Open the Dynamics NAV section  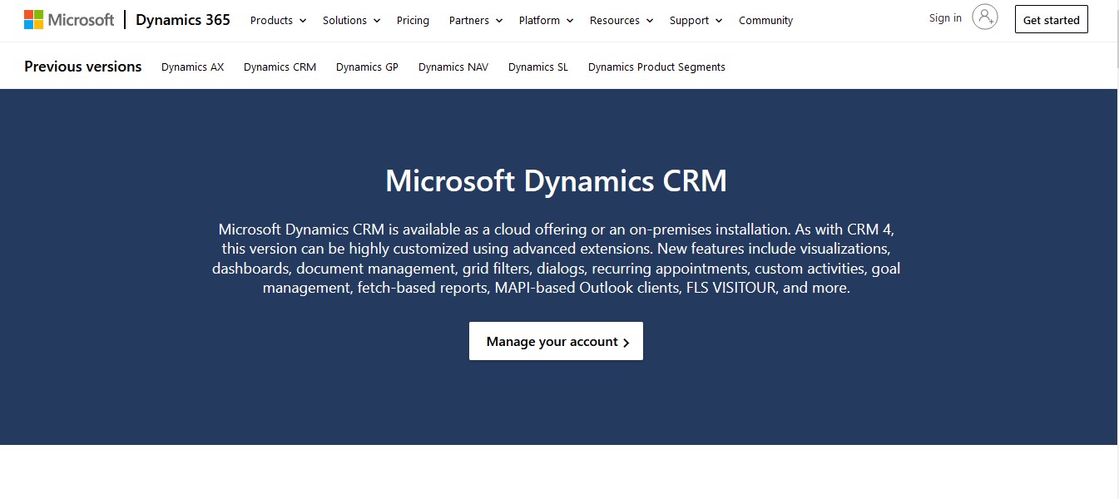[453, 67]
